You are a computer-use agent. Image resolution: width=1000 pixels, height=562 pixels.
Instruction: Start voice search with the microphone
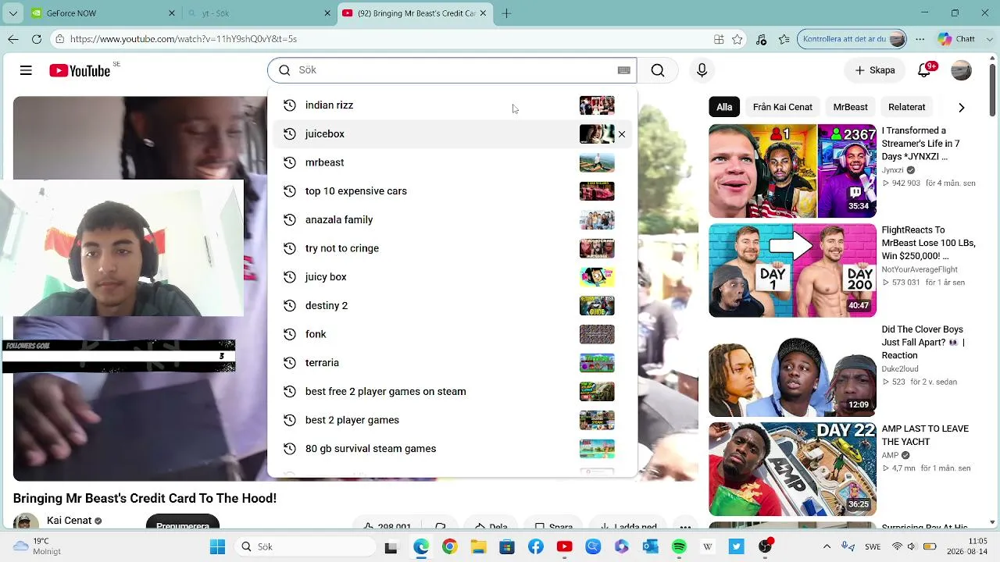point(702,70)
